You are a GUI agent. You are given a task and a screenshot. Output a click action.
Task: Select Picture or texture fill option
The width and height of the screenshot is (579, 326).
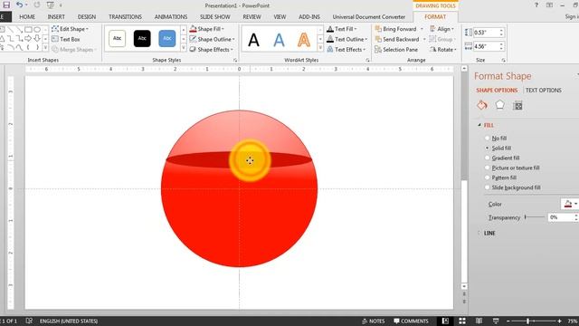[512, 168]
